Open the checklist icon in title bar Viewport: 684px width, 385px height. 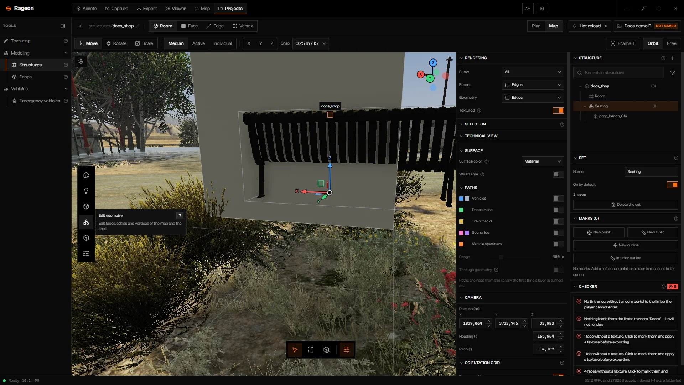528,9
